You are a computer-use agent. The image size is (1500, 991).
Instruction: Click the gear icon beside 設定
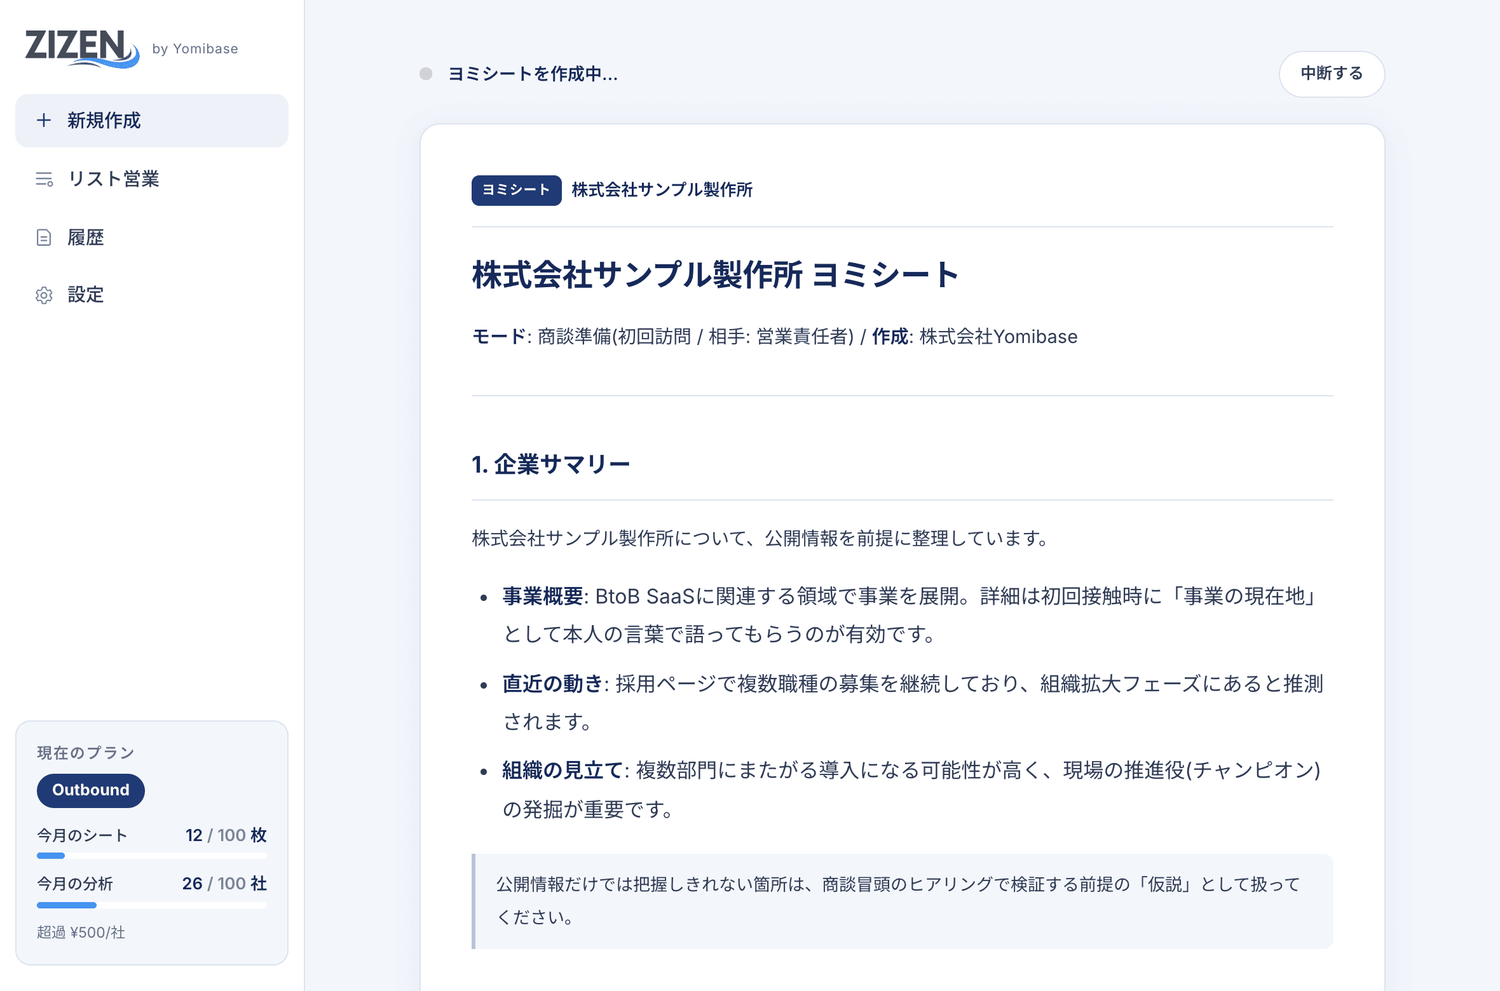(44, 295)
